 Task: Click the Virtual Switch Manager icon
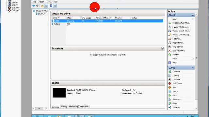(x=169, y=31)
